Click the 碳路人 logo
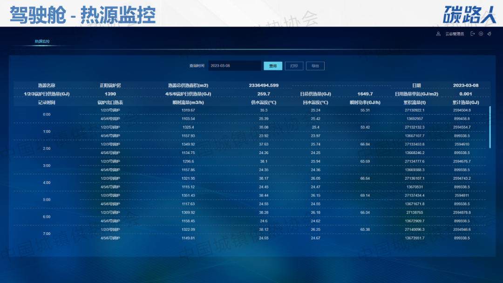 pyautogui.click(x=469, y=14)
